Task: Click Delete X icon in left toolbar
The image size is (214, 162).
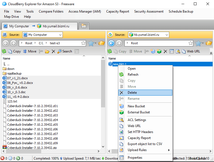Action: coord(53,51)
